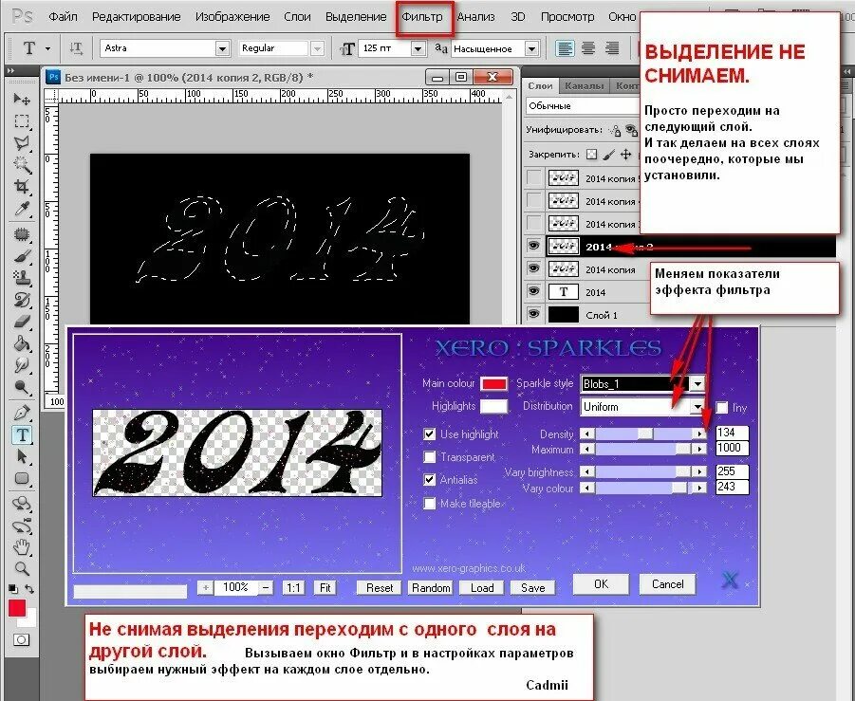This screenshot has width=855, height=701.
Task: Select the Rectangular Marquee tool
Action: coord(22,121)
